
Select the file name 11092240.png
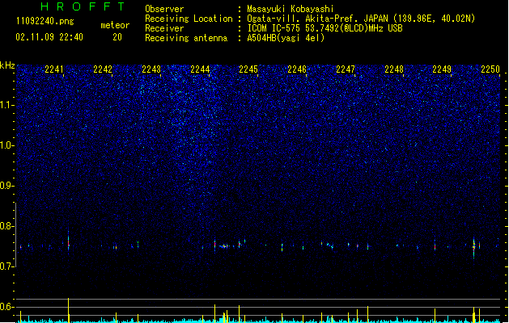[x=45, y=21]
